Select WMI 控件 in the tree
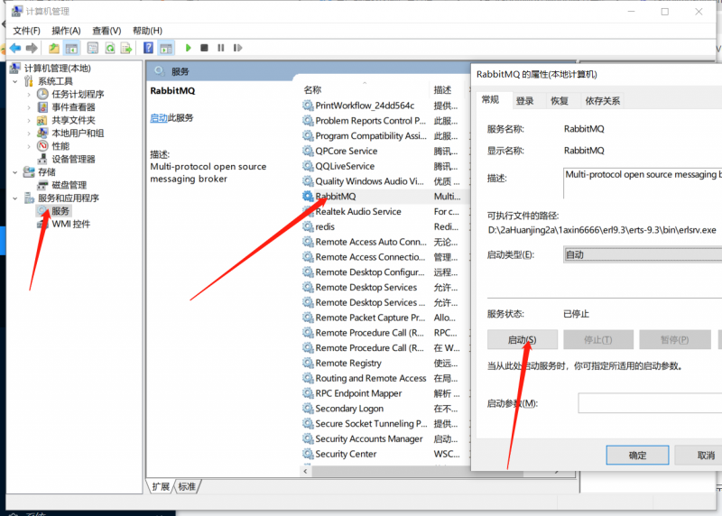 [x=71, y=224]
